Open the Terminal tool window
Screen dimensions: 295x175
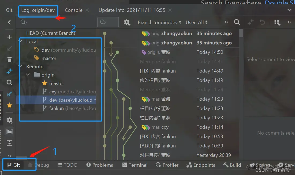pyautogui.click(x=135, y=165)
